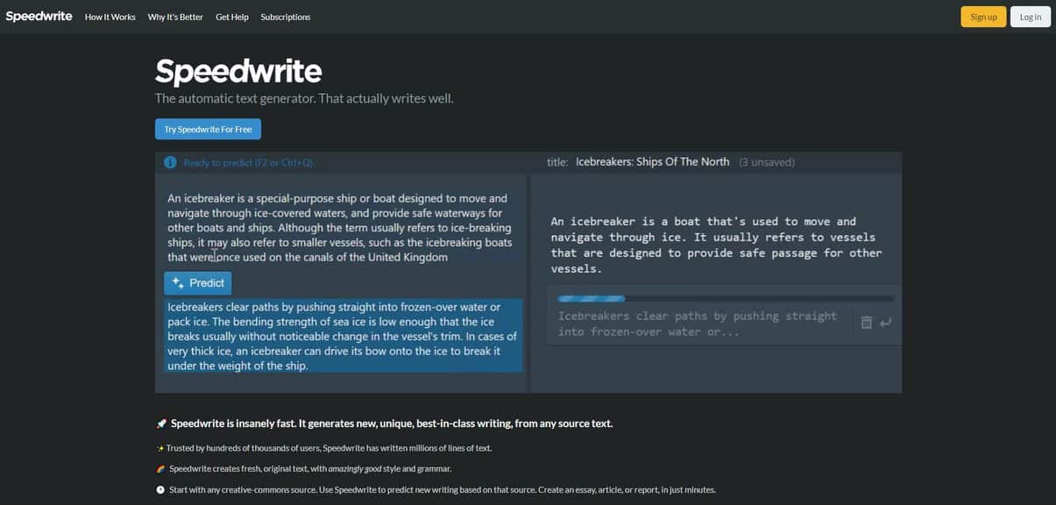
Task: Click the Sign up button
Action: click(983, 15)
